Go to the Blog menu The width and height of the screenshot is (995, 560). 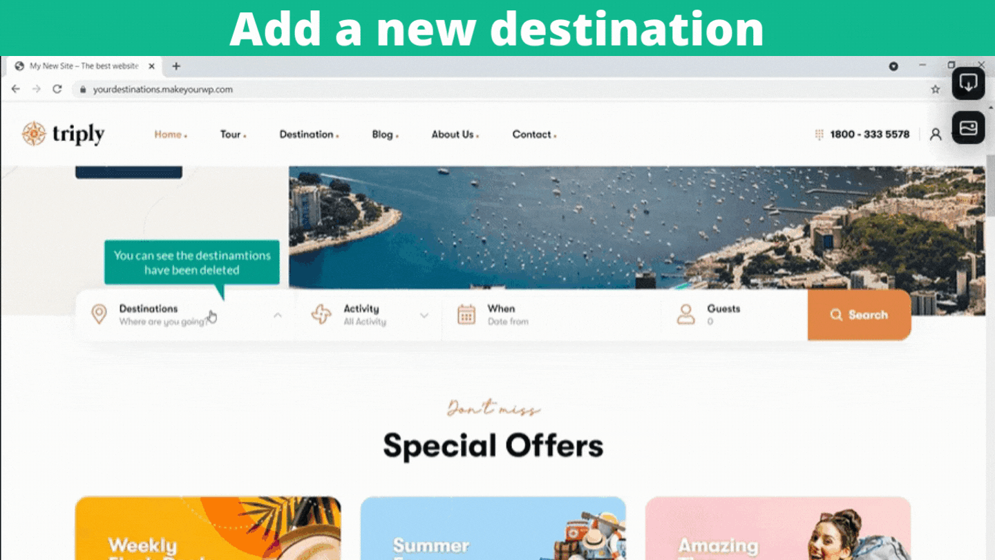385,134
